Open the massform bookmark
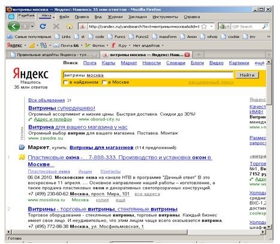The height and width of the screenshot is (244, 280). tap(165, 37)
